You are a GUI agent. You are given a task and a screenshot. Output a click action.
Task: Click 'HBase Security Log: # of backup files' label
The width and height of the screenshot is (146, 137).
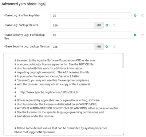point(24,37)
